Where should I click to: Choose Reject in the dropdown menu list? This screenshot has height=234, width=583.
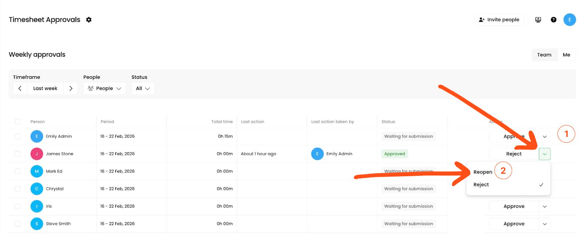pyautogui.click(x=508, y=185)
